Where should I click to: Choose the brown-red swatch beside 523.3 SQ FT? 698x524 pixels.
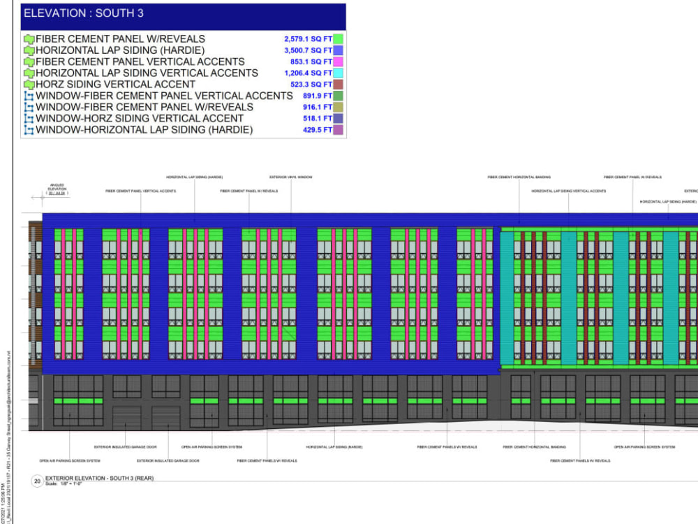tap(338, 85)
